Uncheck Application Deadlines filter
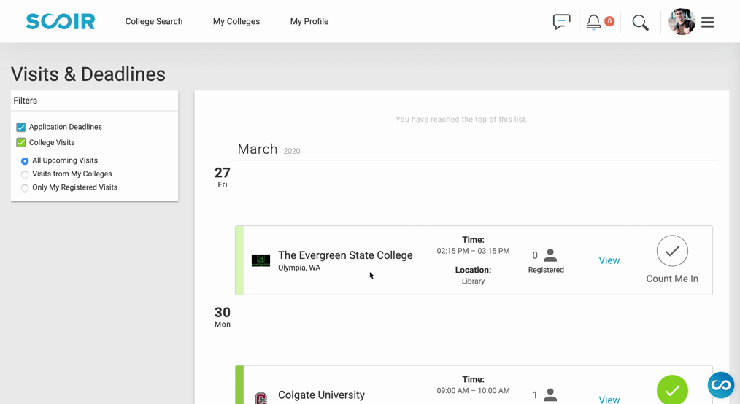740x404 pixels. click(20, 128)
